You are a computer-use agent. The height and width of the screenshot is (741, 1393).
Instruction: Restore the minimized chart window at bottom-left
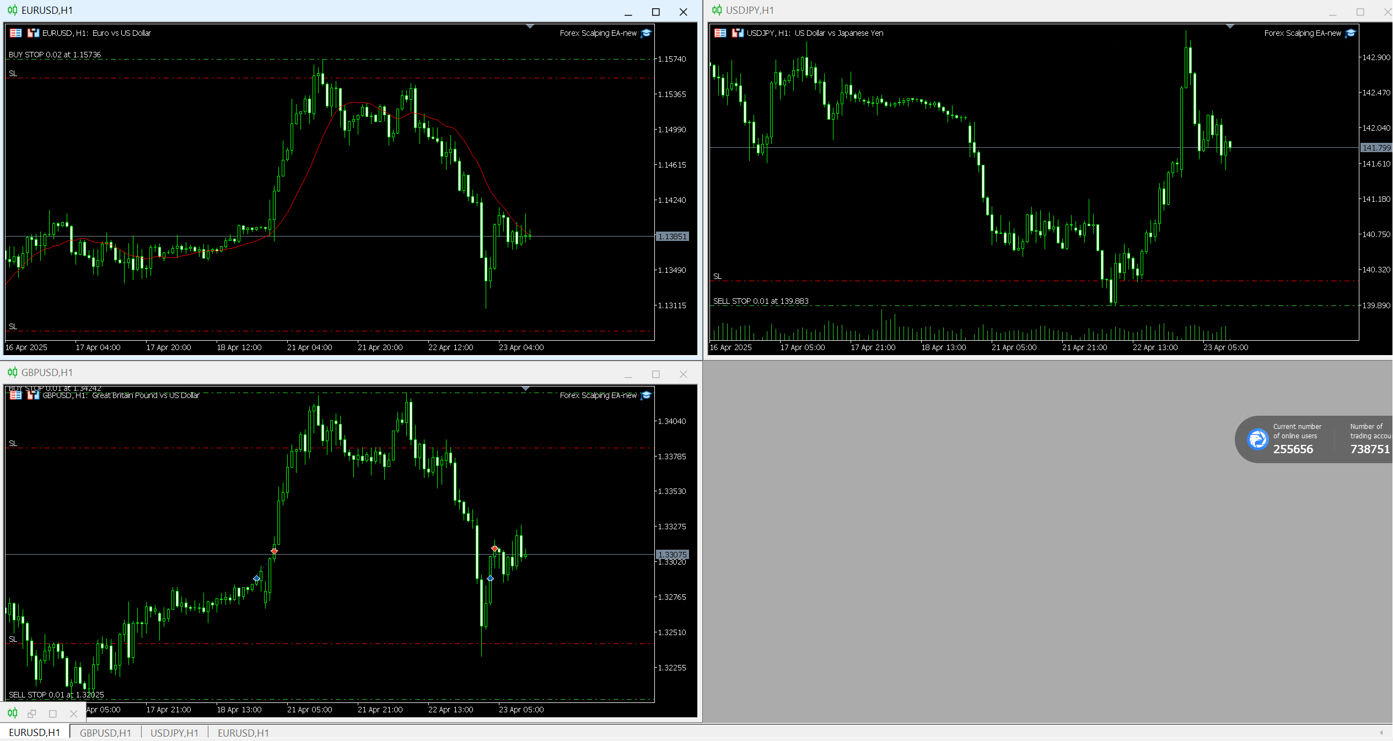(32, 713)
